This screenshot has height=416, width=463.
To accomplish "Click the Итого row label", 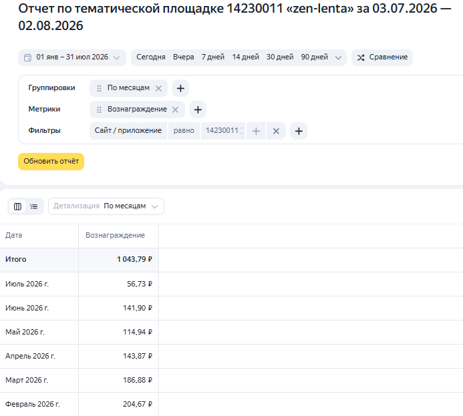I will point(15,259).
